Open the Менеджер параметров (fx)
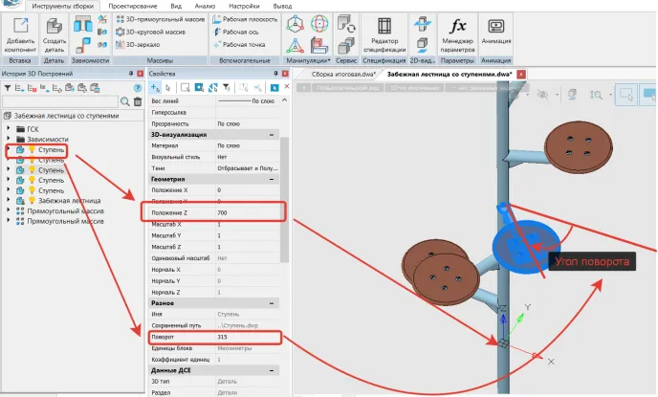 (457, 34)
